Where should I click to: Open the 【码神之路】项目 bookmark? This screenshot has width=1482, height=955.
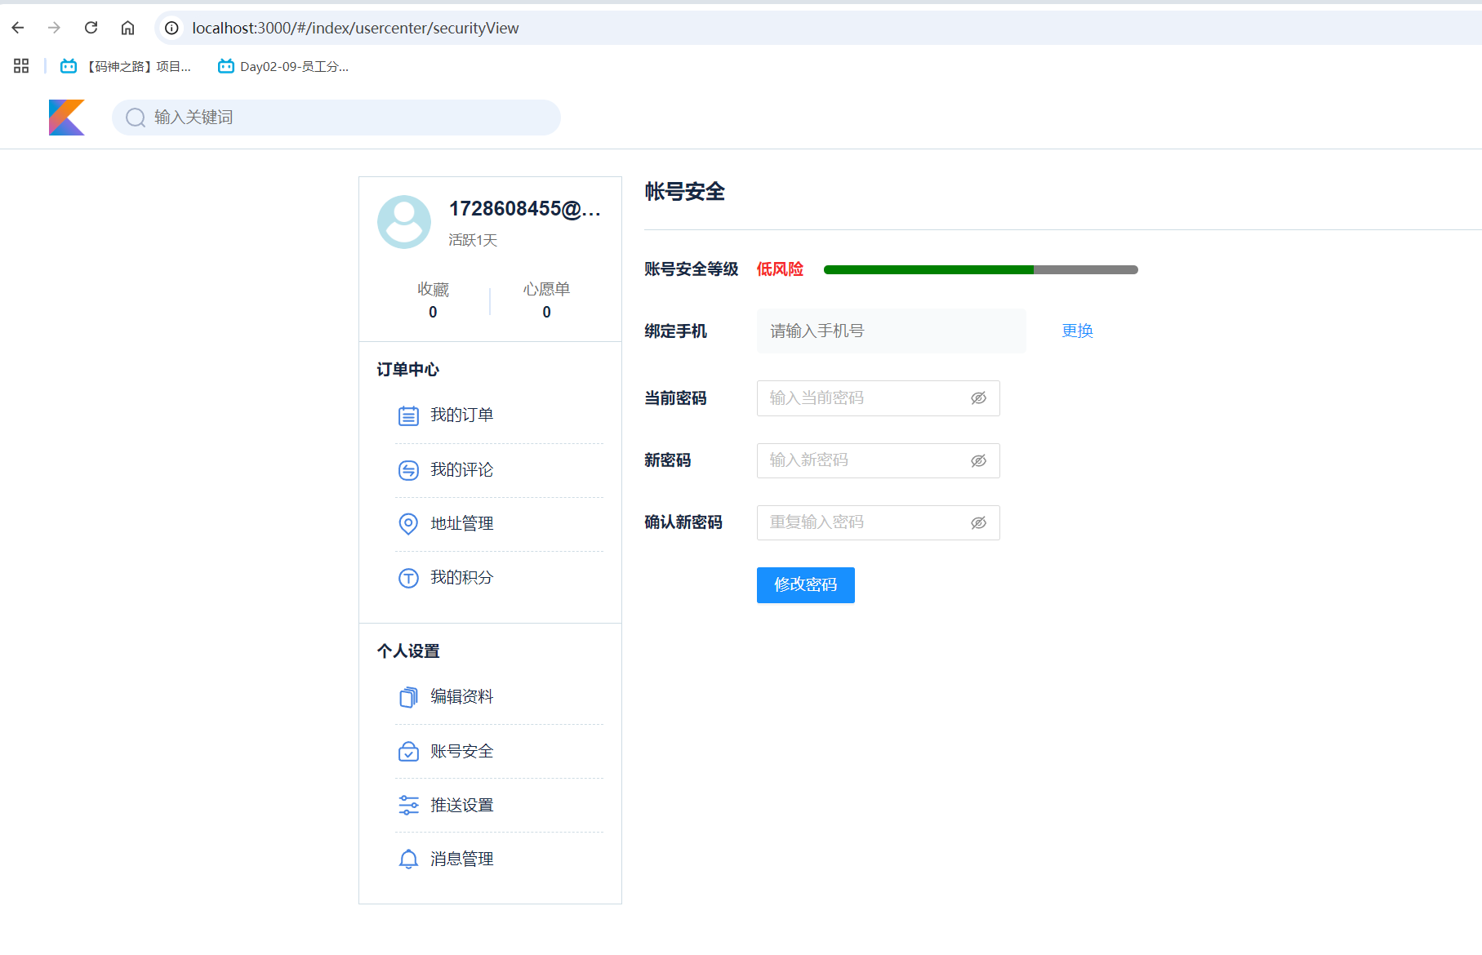pyautogui.click(x=126, y=66)
